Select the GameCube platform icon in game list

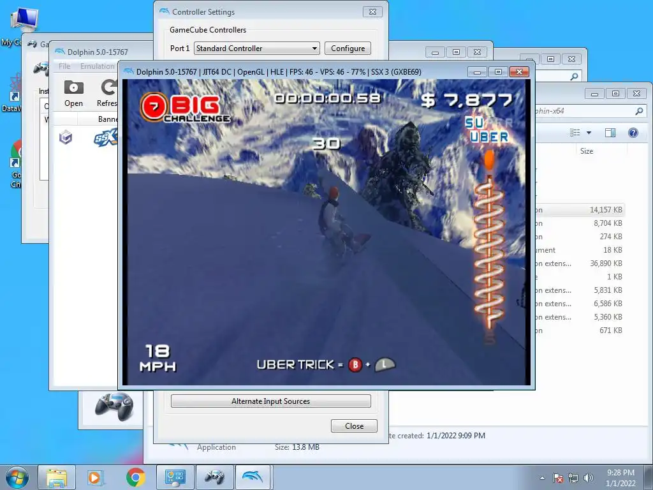coord(66,137)
